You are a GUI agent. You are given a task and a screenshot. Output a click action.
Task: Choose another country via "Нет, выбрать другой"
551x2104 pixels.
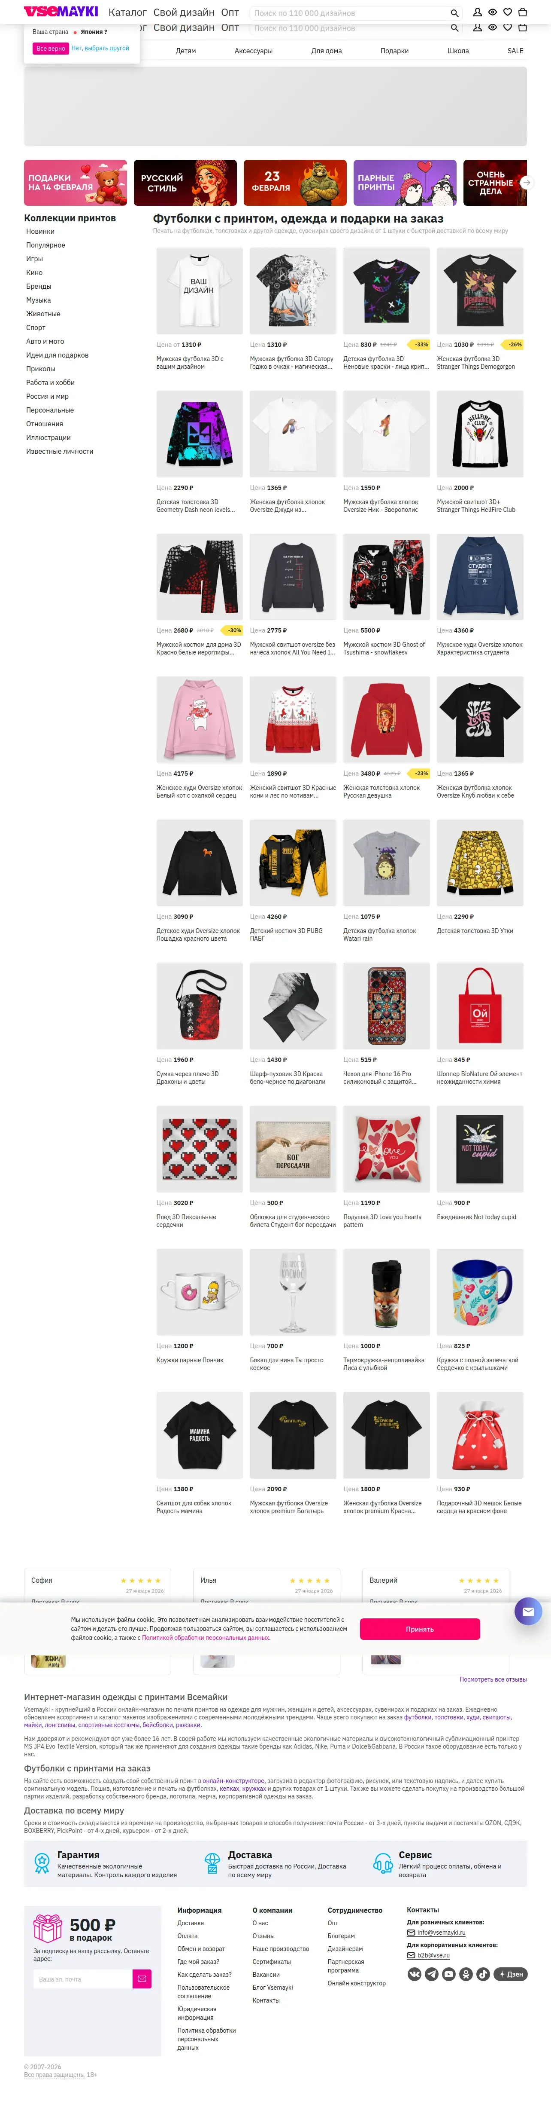(x=100, y=48)
